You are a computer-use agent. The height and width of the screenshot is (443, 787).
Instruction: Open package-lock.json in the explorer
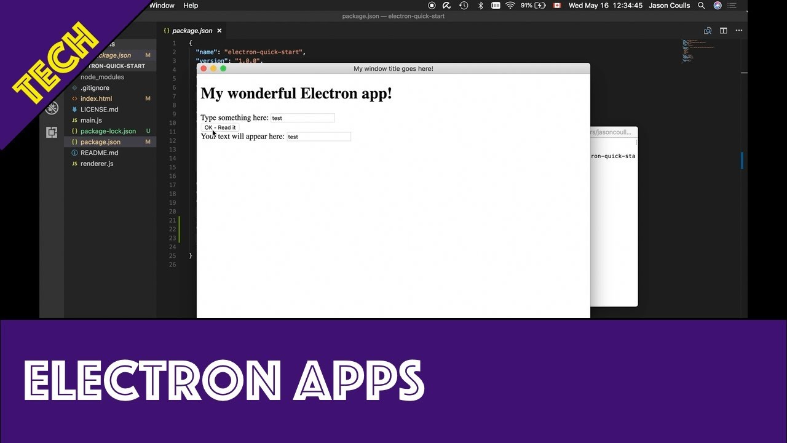(110, 131)
